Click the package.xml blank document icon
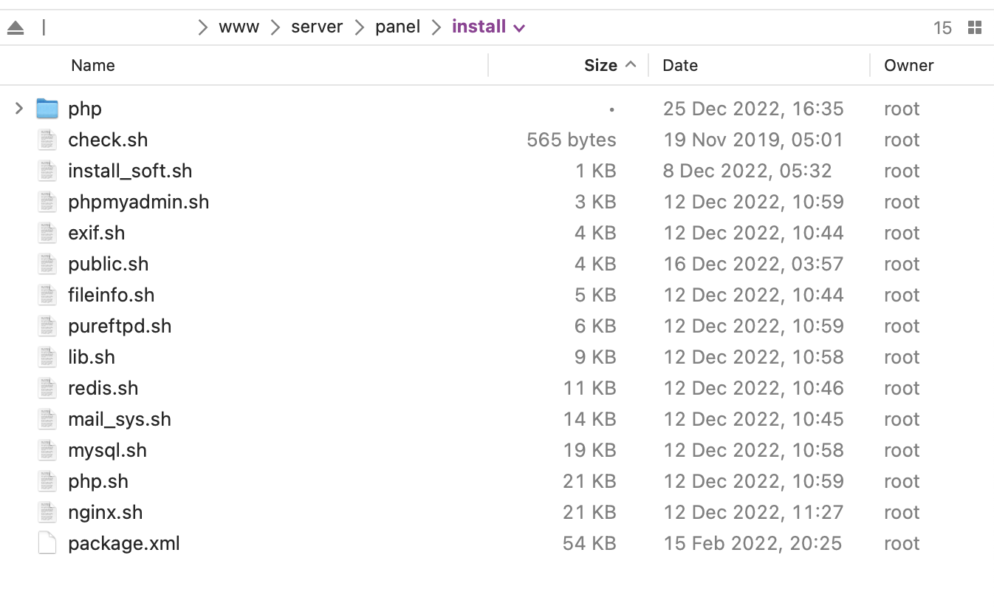Screen dimensions: 994x612 [47, 543]
